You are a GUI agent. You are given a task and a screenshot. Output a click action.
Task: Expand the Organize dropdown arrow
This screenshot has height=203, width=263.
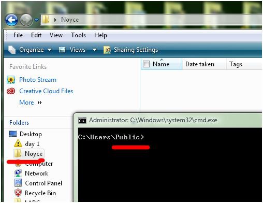pyautogui.click(x=49, y=50)
